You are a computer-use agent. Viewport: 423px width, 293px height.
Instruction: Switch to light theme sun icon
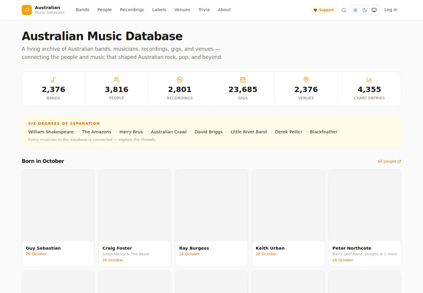355,10
